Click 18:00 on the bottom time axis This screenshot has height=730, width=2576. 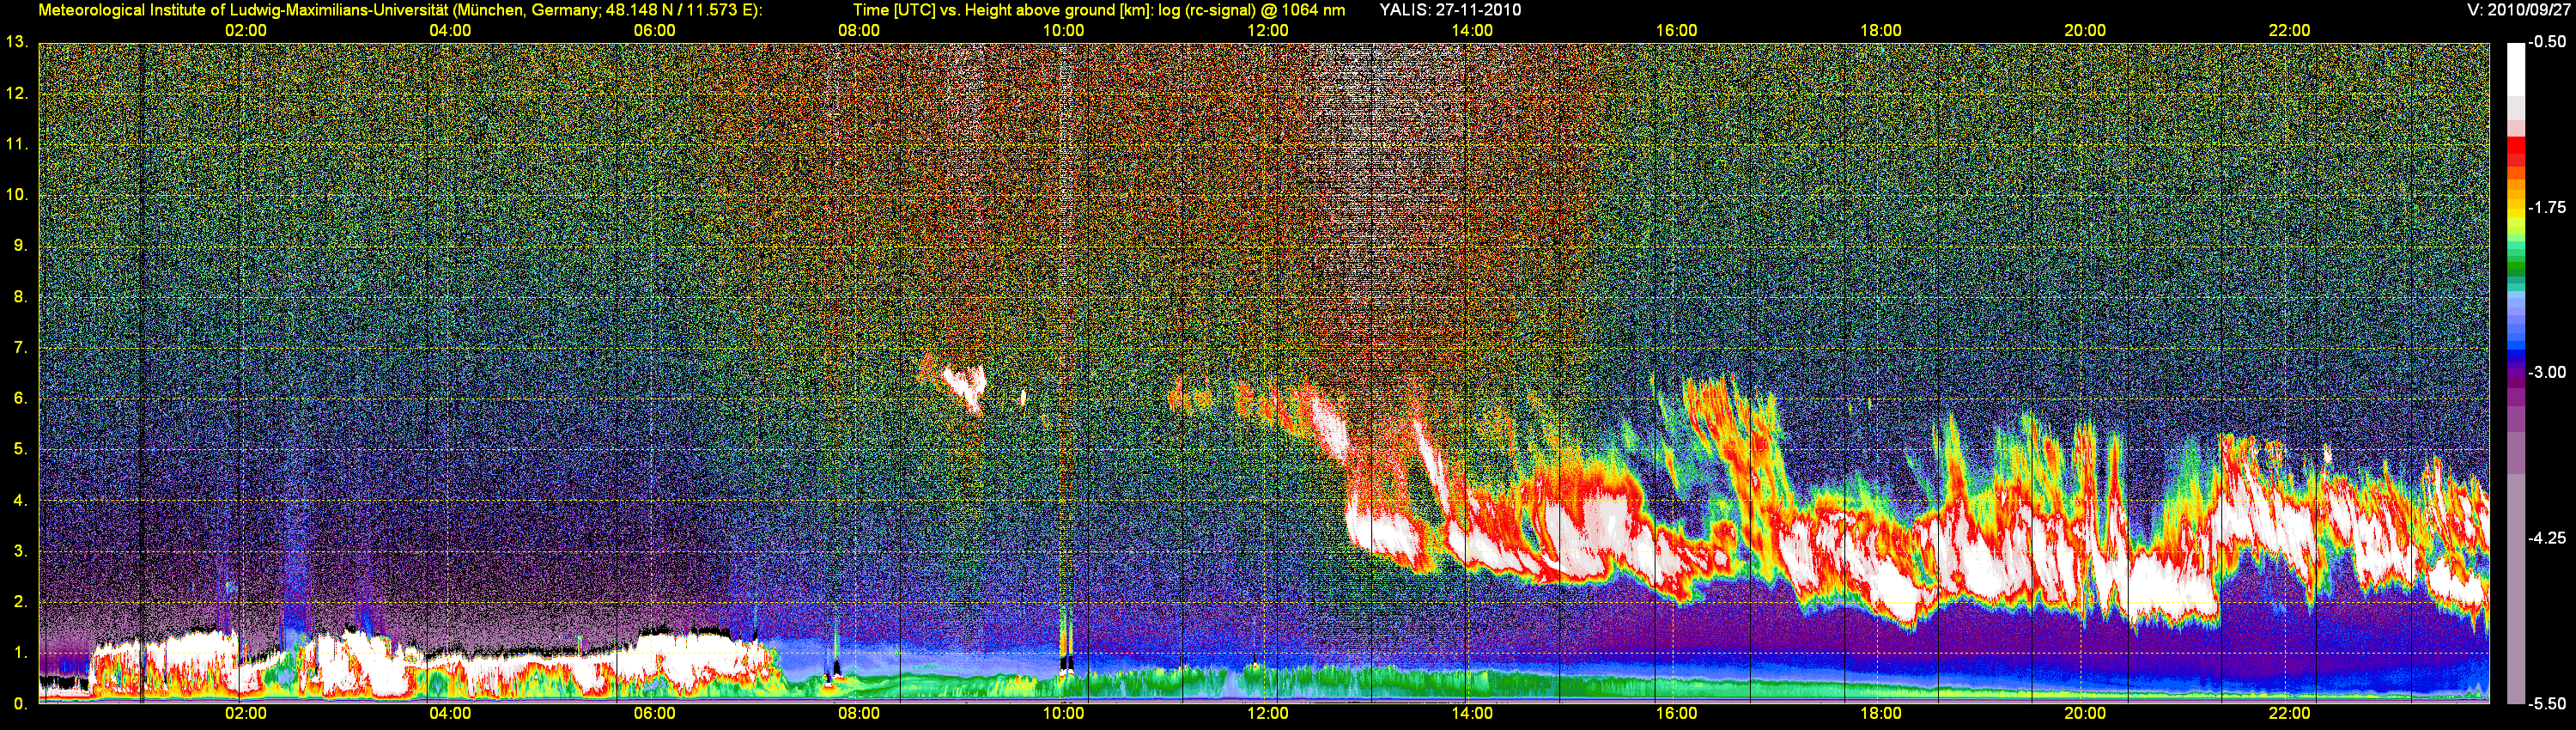[1880, 714]
